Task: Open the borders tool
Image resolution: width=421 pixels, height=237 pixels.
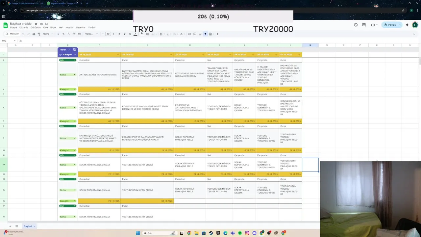Action: point(148,34)
